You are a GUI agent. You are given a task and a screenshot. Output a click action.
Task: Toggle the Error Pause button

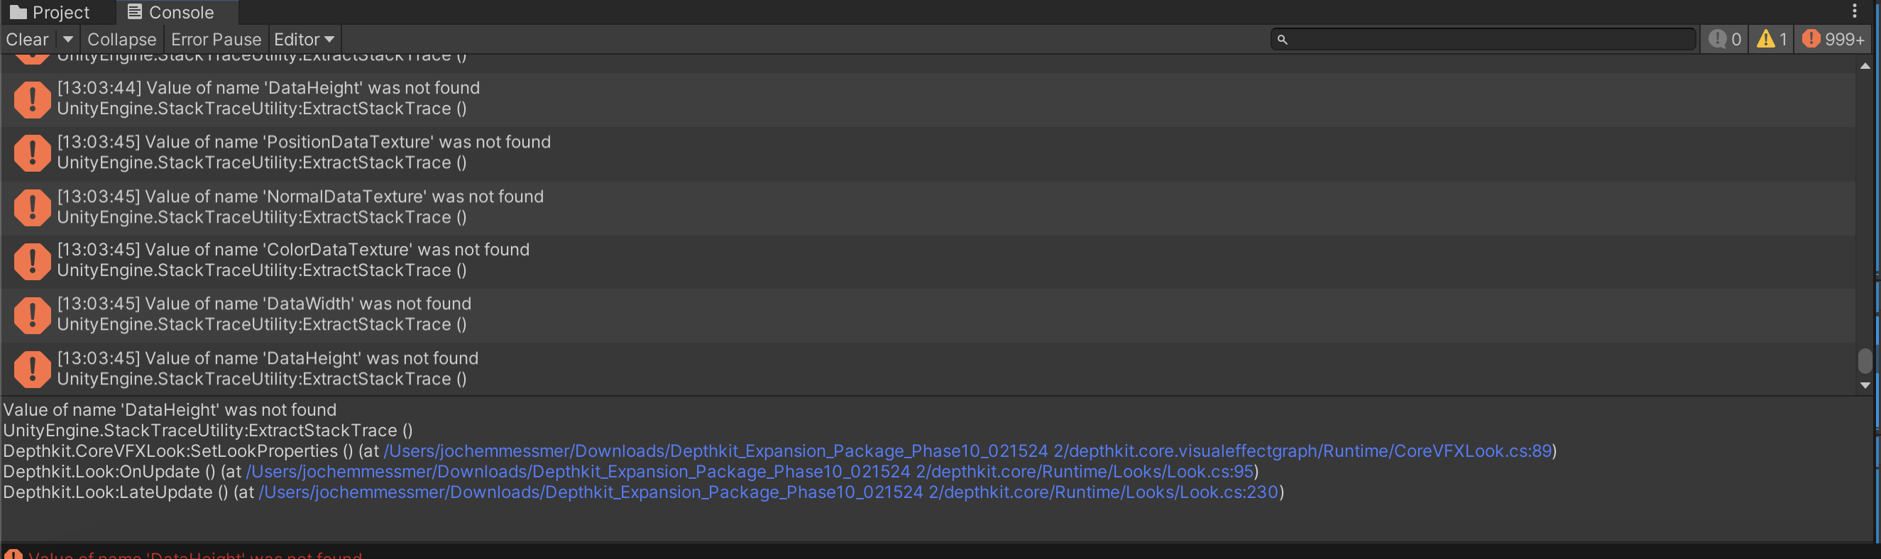tap(215, 40)
